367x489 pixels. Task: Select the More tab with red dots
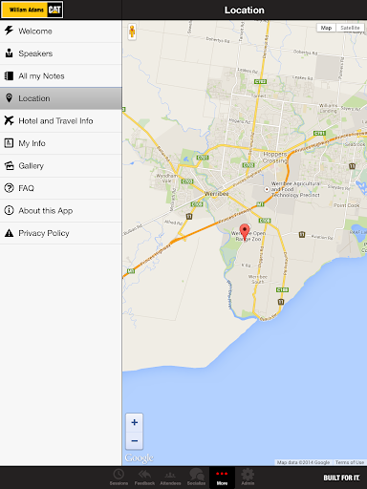(222, 478)
